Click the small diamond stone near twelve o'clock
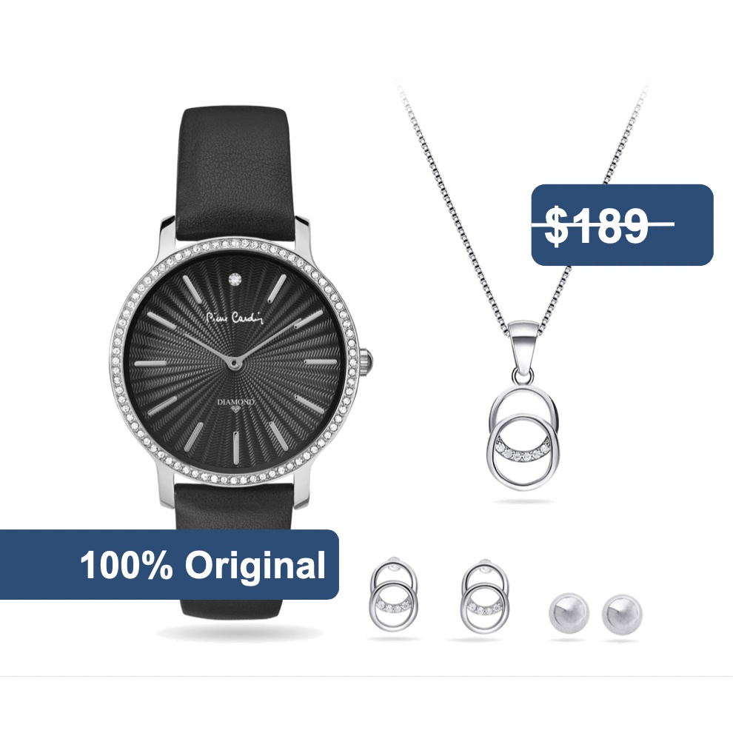 [234, 279]
